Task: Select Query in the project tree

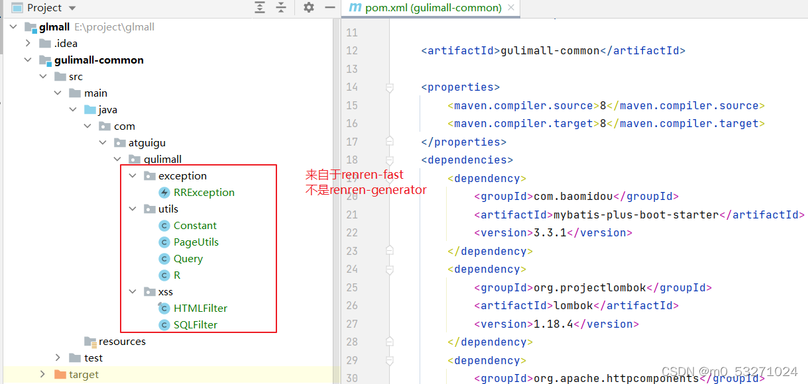Action: coord(188,259)
